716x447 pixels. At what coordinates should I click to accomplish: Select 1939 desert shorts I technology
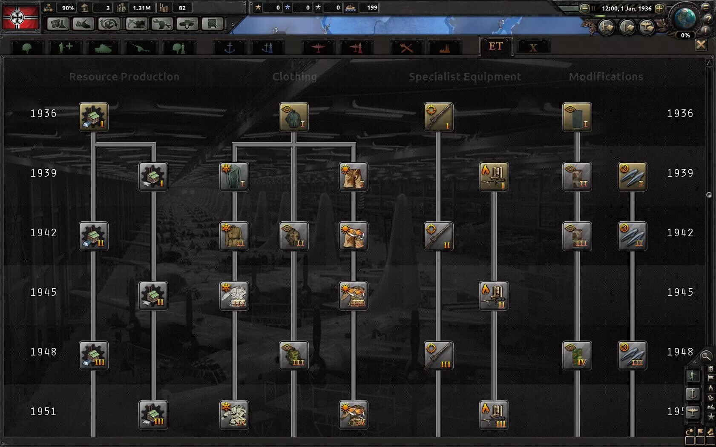point(354,176)
